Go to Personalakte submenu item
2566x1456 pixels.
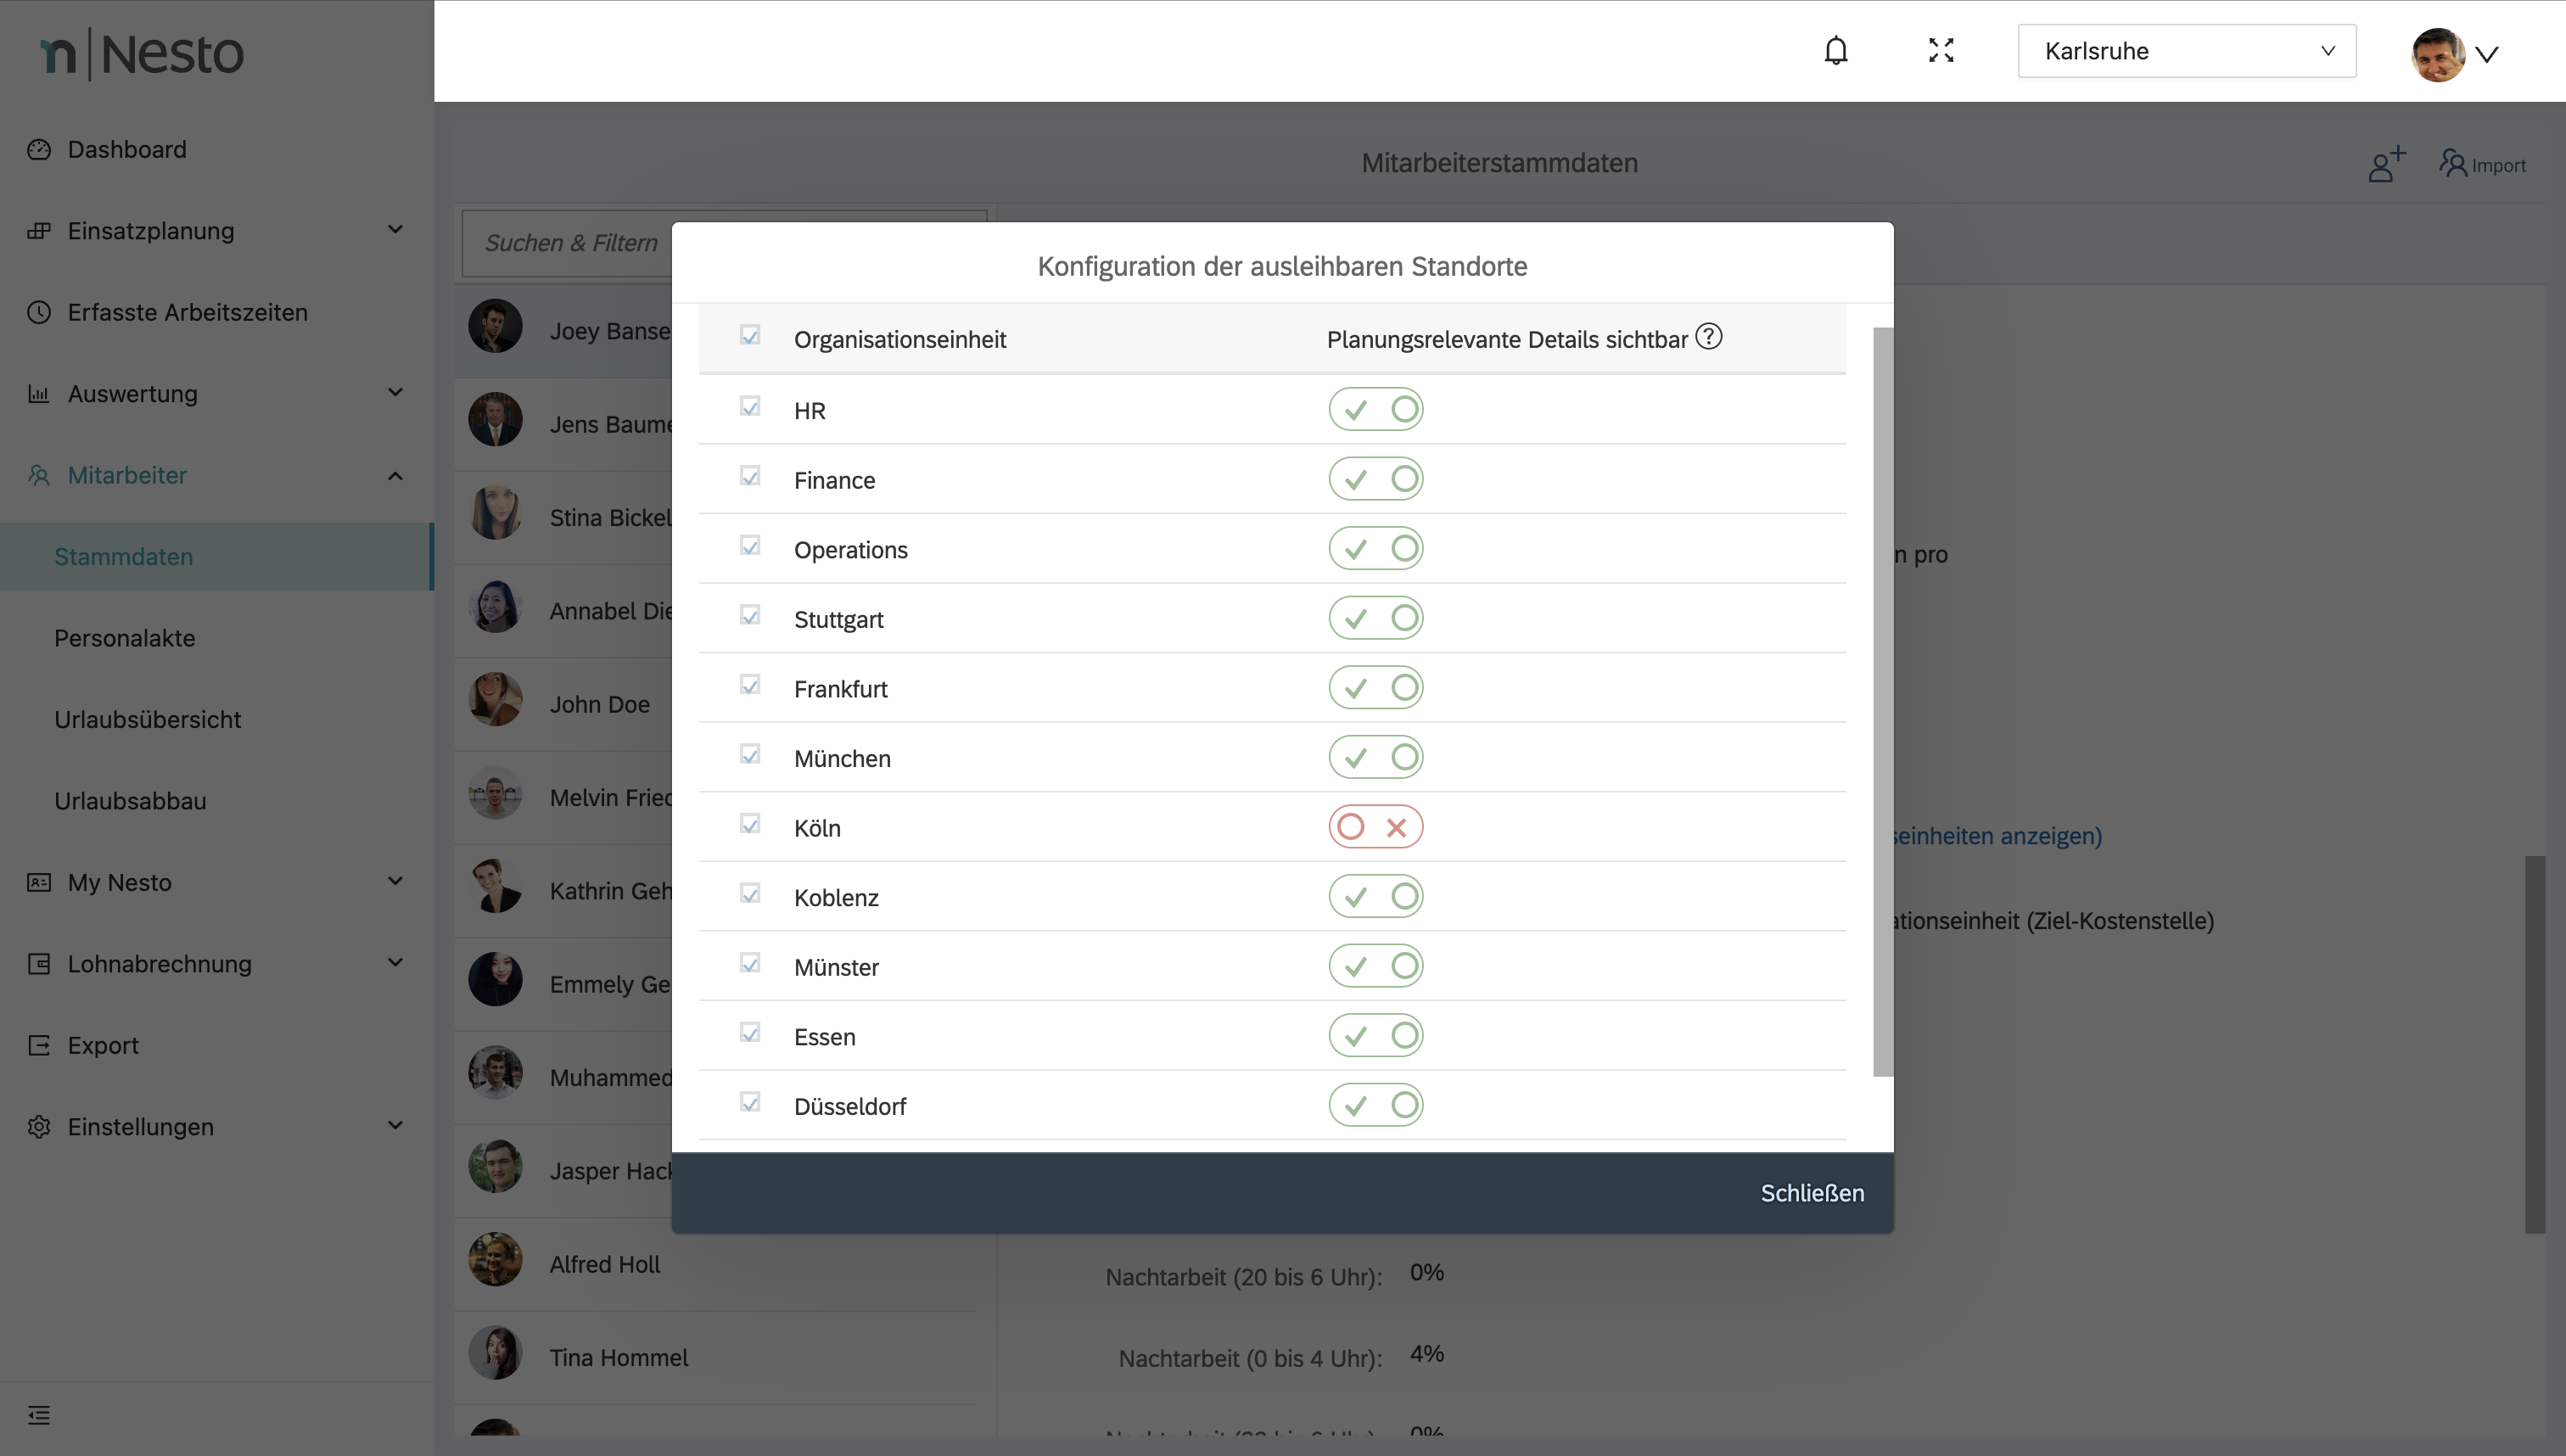click(125, 638)
